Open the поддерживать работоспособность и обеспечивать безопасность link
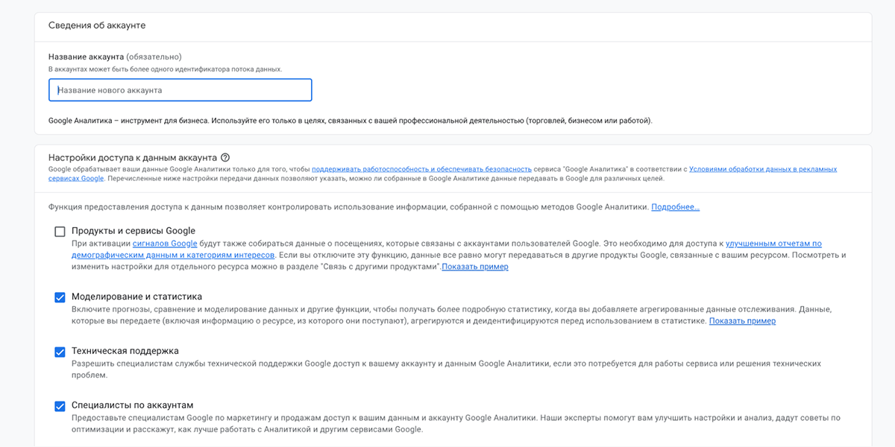The width and height of the screenshot is (895, 447). pyautogui.click(x=421, y=169)
